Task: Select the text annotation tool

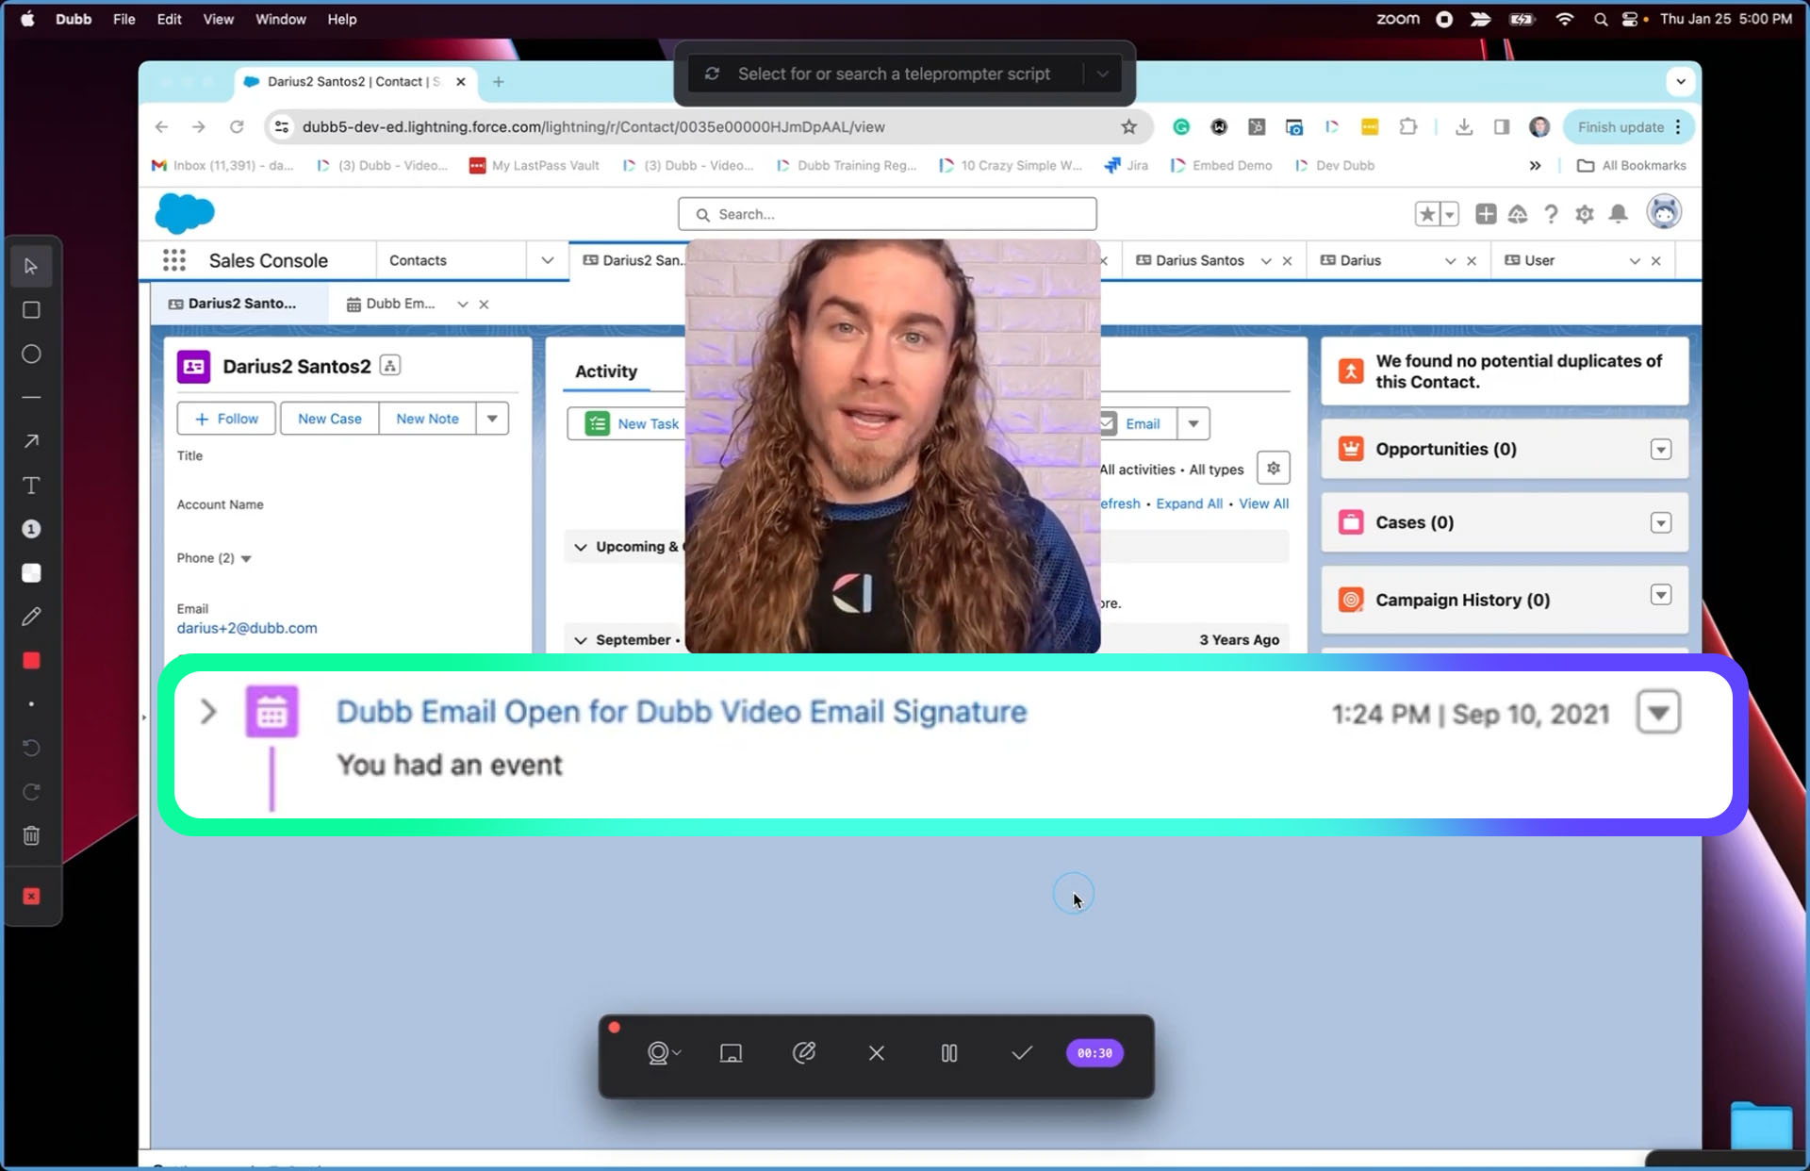Action: 31,486
